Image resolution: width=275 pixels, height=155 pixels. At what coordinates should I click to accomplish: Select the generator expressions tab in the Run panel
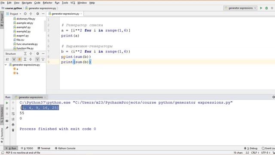[31, 97]
